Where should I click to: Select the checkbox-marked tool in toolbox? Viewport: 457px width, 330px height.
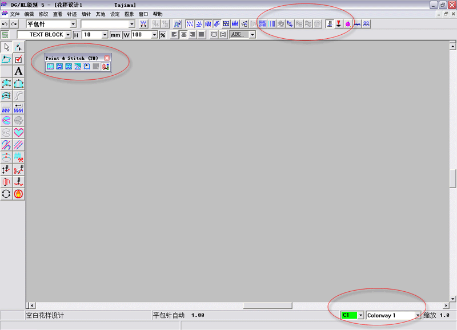(19, 59)
